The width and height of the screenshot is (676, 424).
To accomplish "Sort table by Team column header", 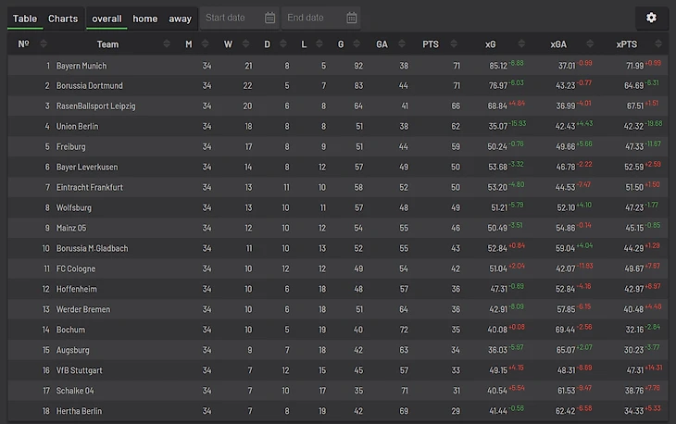I will click(x=107, y=44).
